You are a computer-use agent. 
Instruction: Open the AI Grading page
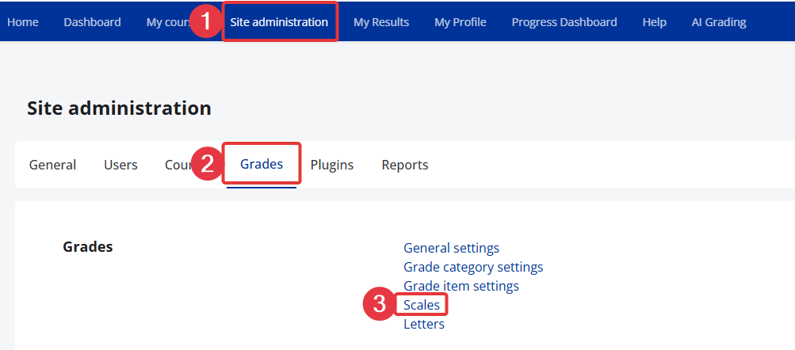[718, 22]
